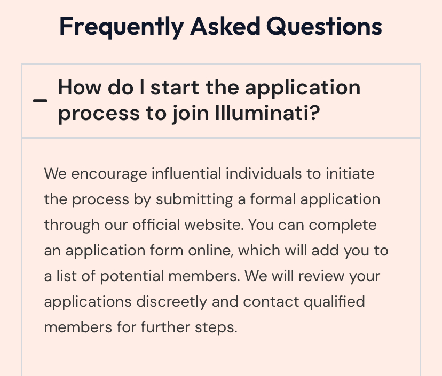Click the line 'an application form online, which will'
This screenshot has width=442, height=376.
[216, 250]
